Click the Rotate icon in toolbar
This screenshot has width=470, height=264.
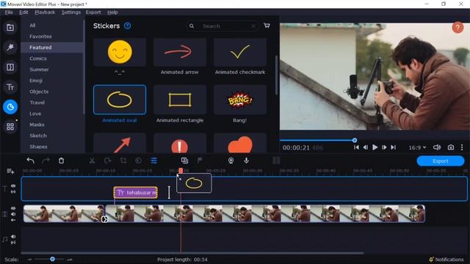click(x=107, y=161)
